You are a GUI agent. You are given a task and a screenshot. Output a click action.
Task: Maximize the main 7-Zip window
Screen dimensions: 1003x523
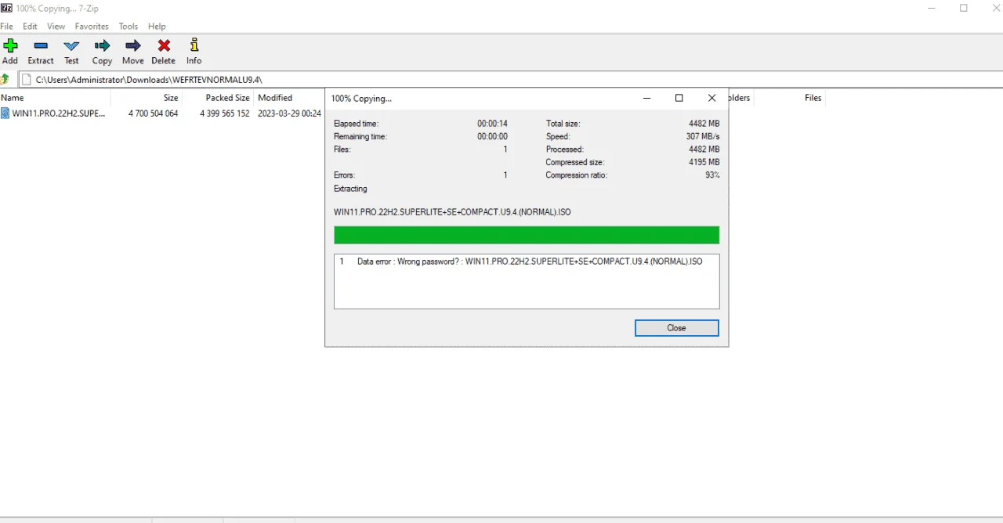pos(964,8)
